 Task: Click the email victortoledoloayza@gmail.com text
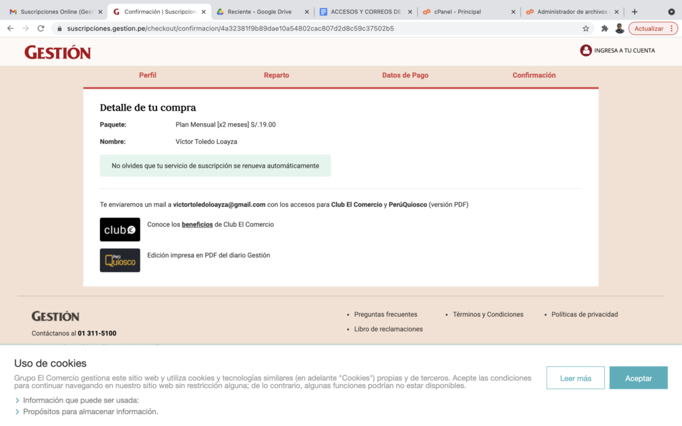point(219,205)
